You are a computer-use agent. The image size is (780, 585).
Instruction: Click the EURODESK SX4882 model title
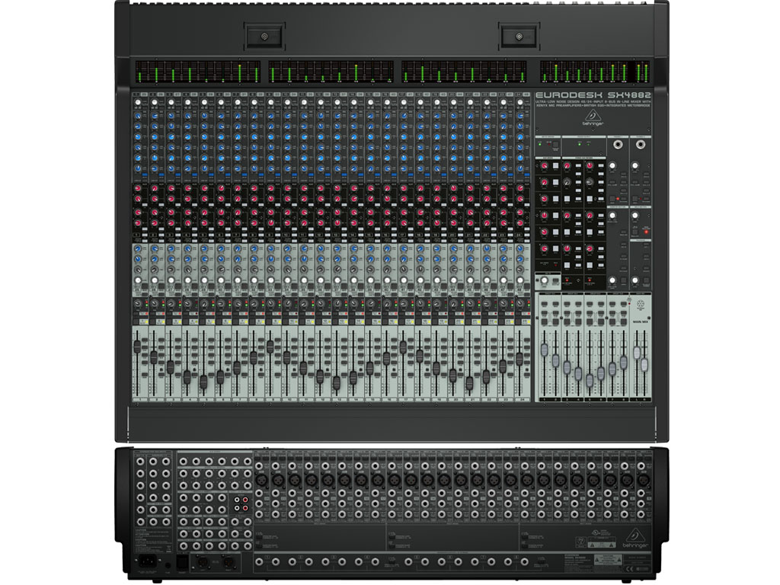pos(592,94)
